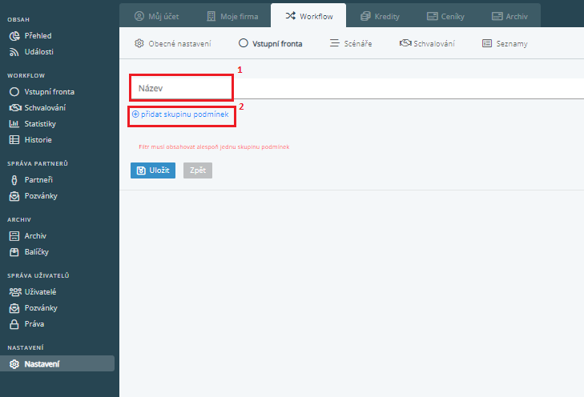
Task: Click the Nastavení gear icon in sidebar
Action: click(x=14, y=364)
